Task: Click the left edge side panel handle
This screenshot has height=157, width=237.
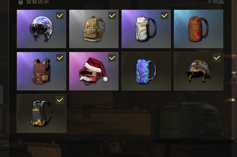Action: [1, 95]
